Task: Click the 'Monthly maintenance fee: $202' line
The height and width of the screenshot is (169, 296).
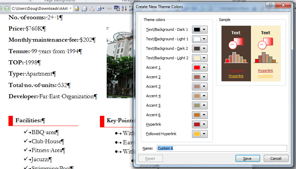Action: click(x=52, y=40)
